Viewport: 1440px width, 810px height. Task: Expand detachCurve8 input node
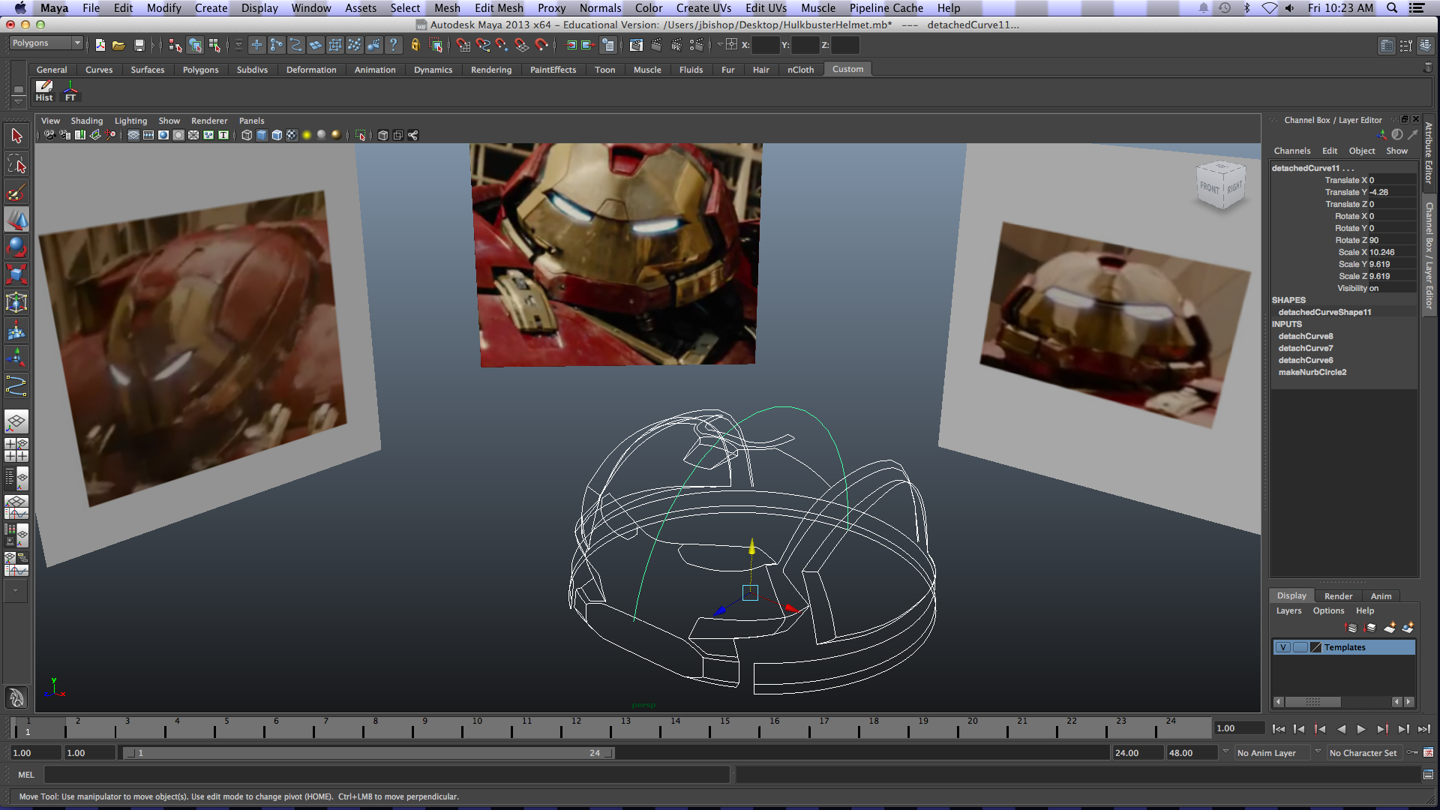[1305, 336]
